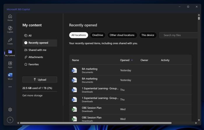Open Settings gear icon
The width and height of the screenshot is (204, 130).
coord(10,110)
